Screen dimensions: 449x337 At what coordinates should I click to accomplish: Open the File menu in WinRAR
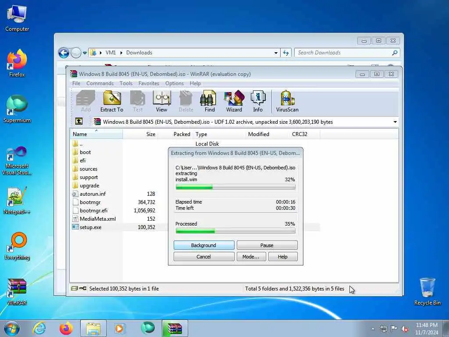[76, 83]
